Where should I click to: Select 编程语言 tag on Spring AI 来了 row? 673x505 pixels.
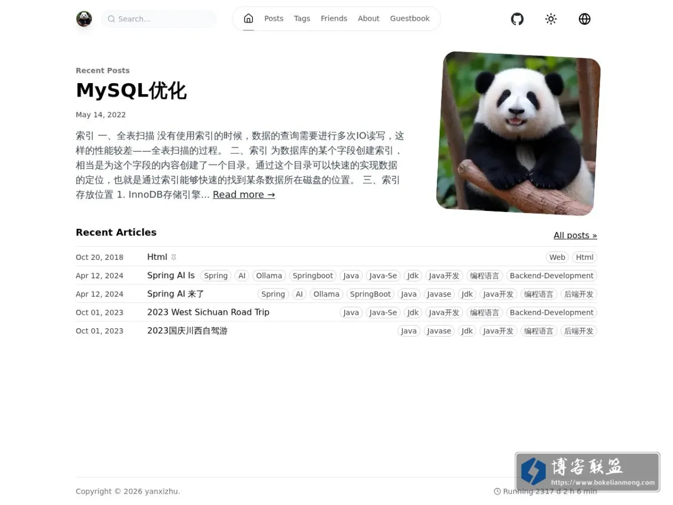(539, 295)
